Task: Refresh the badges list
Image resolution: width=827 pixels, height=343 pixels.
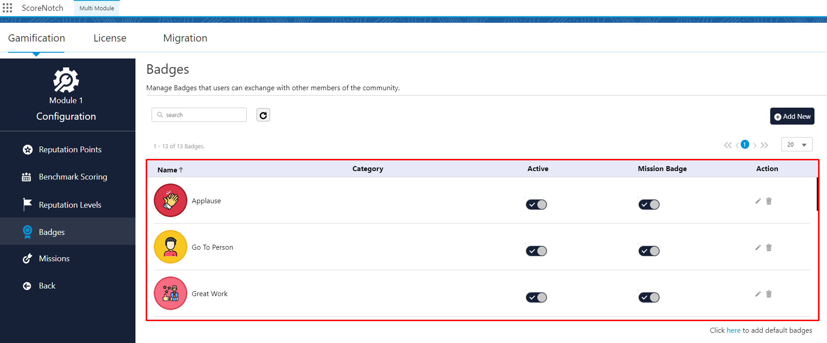Action: pos(263,115)
